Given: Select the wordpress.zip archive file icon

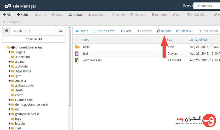Looking at the screenshot, I should pos(77,60).
